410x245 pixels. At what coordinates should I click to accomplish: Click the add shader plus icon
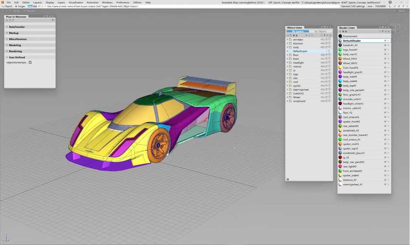[x=340, y=31]
